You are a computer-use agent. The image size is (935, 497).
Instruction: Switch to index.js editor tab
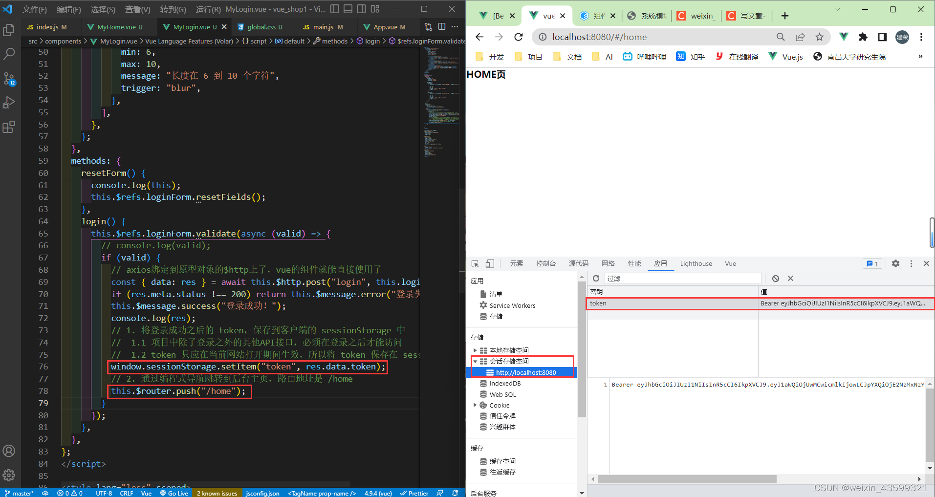[47, 27]
